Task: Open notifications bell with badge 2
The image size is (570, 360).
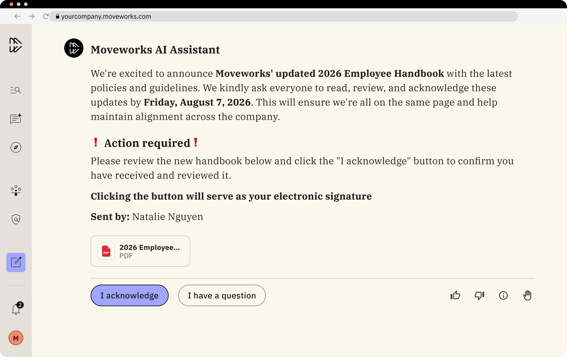Action: tap(17, 308)
